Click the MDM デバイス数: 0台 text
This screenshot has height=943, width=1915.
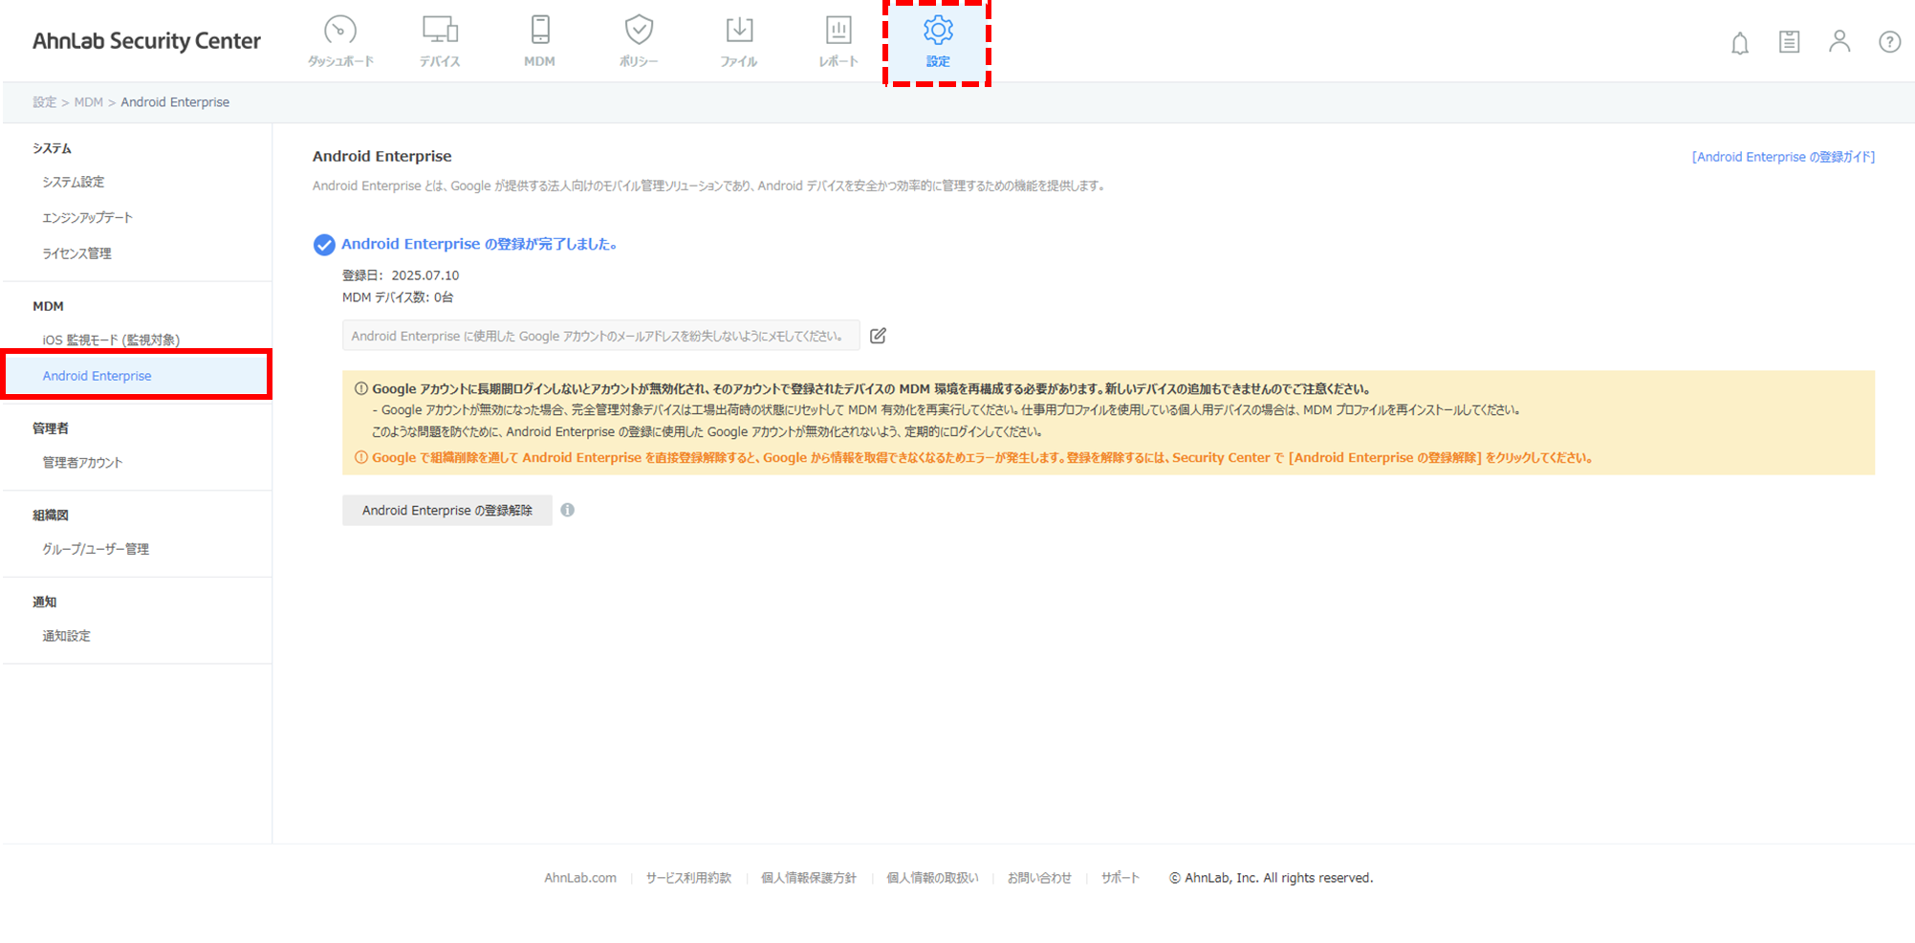398,297
